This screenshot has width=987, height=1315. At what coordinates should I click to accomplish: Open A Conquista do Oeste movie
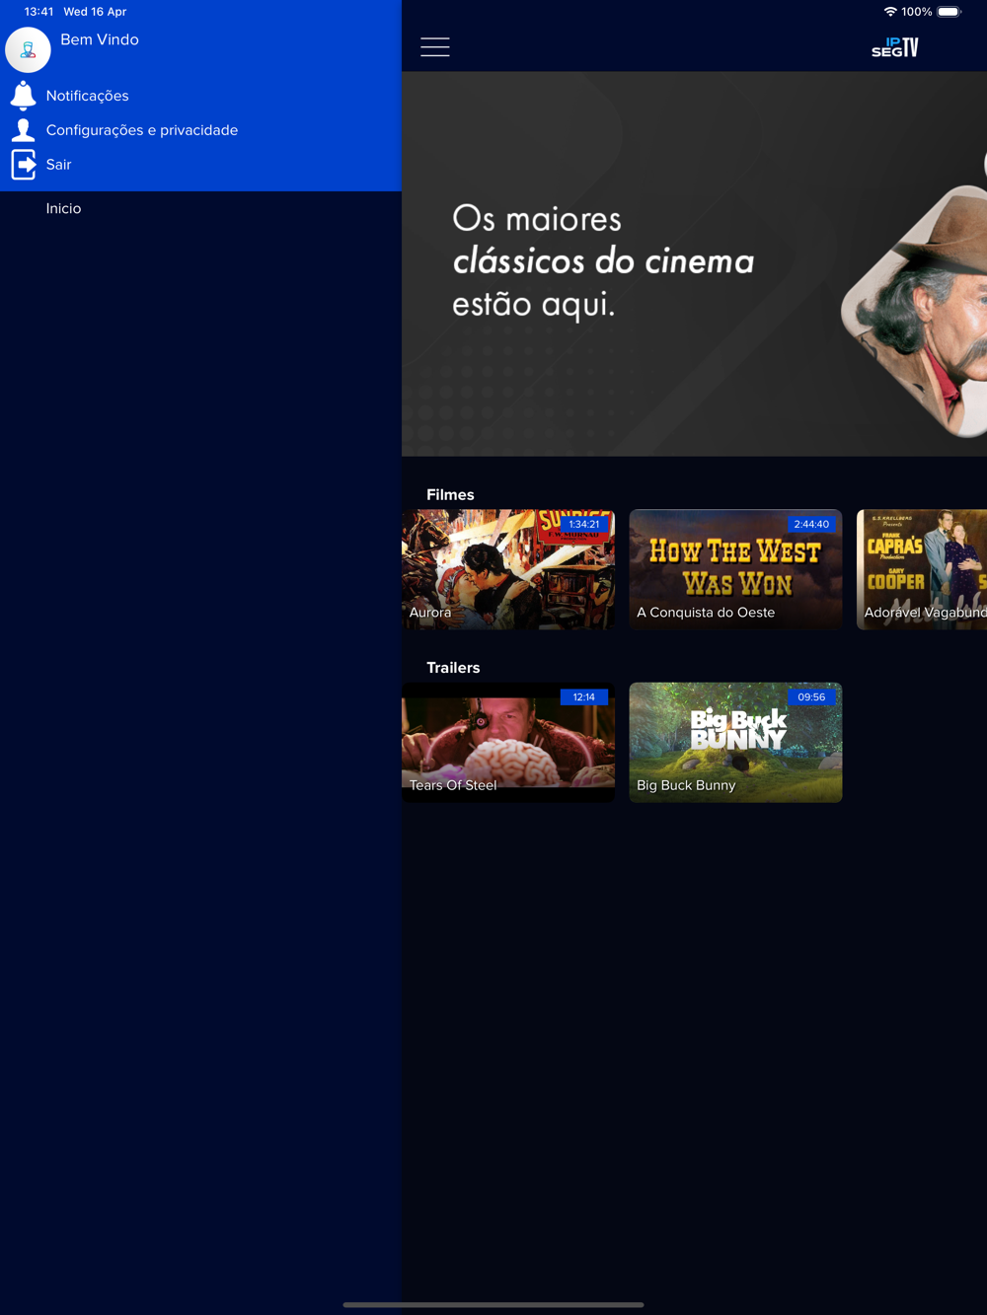[x=735, y=569]
